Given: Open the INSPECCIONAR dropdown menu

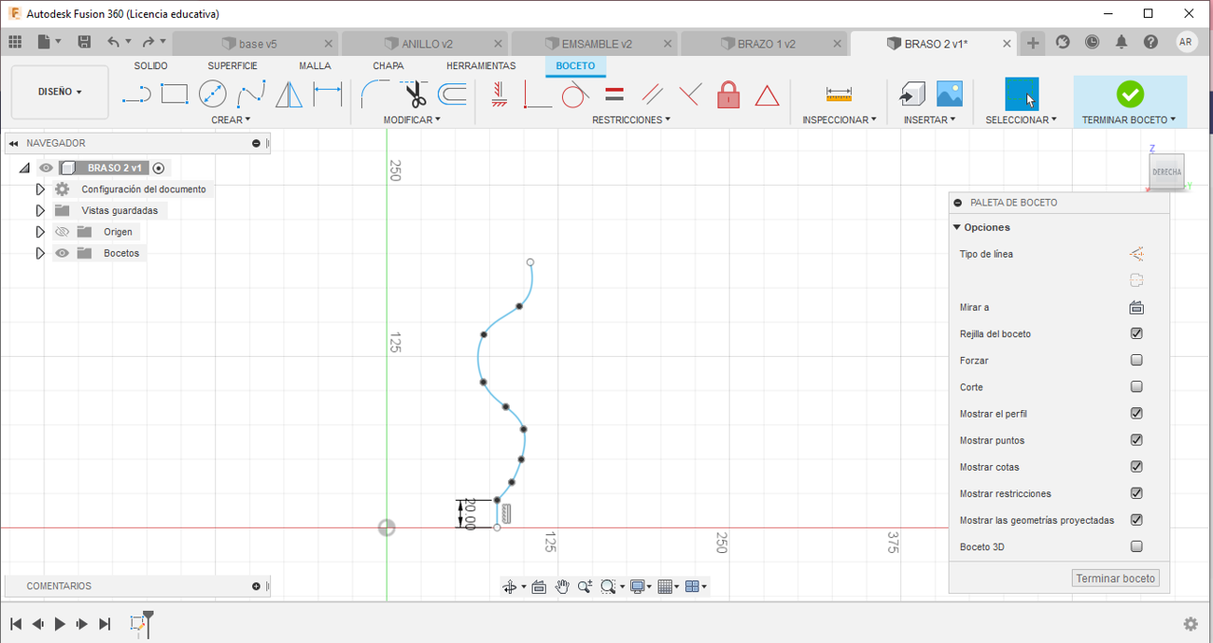Looking at the screenshot, I should coord(839,120).
